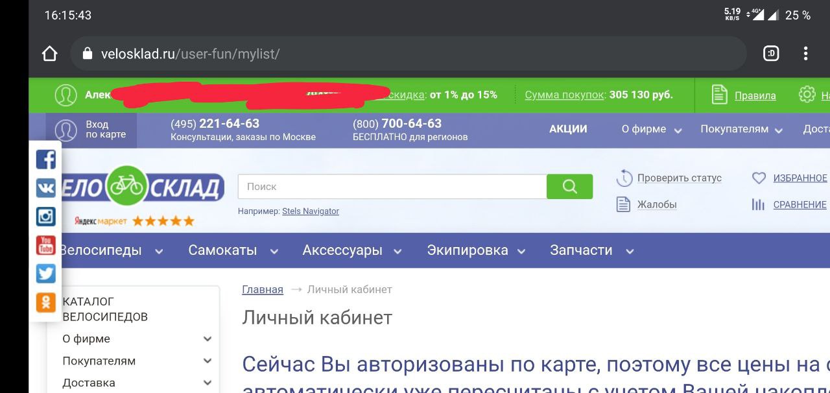
Task: Click the velosklad.ru URL address bar
Action: [409, 53]
